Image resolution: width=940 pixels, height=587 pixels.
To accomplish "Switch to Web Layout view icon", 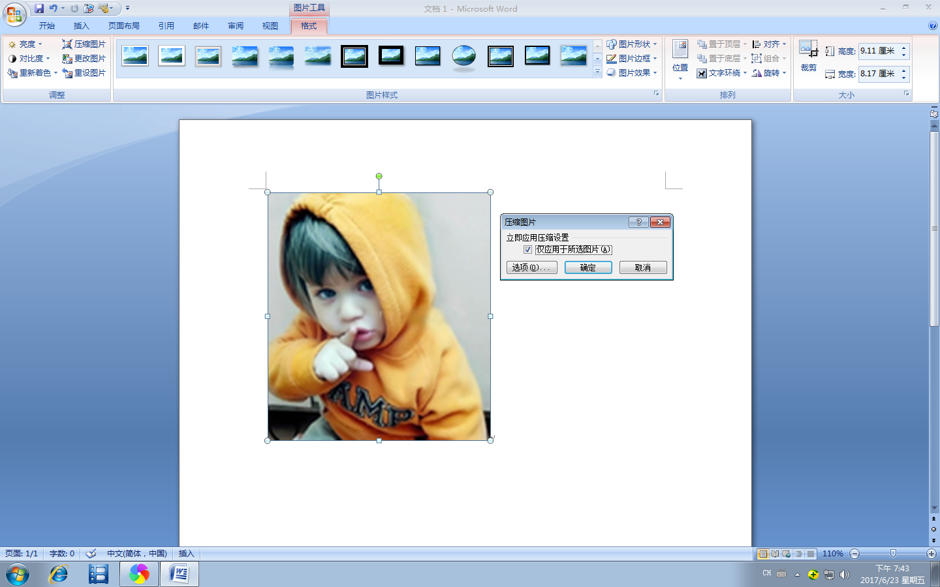I will click(x=787, y=554).
